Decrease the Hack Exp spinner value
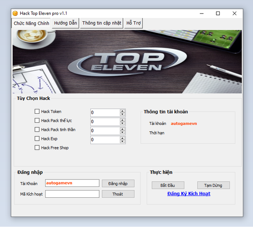Viewport: 253px width, 227px height. tap(123, 141)
